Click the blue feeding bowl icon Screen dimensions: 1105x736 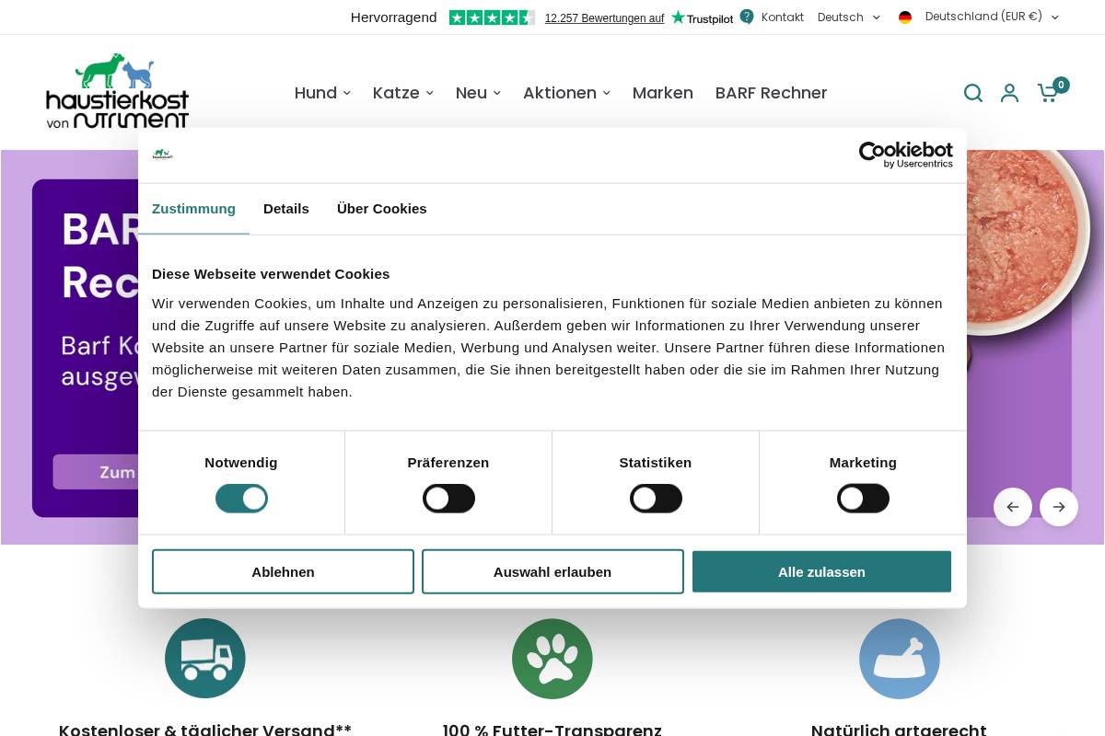tap(900, 659)
